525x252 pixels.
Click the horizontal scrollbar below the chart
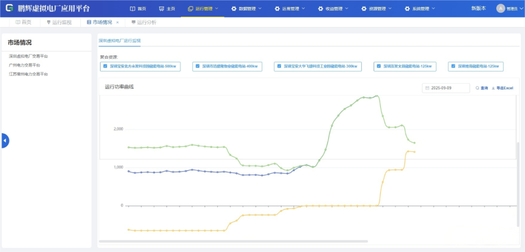233,241
